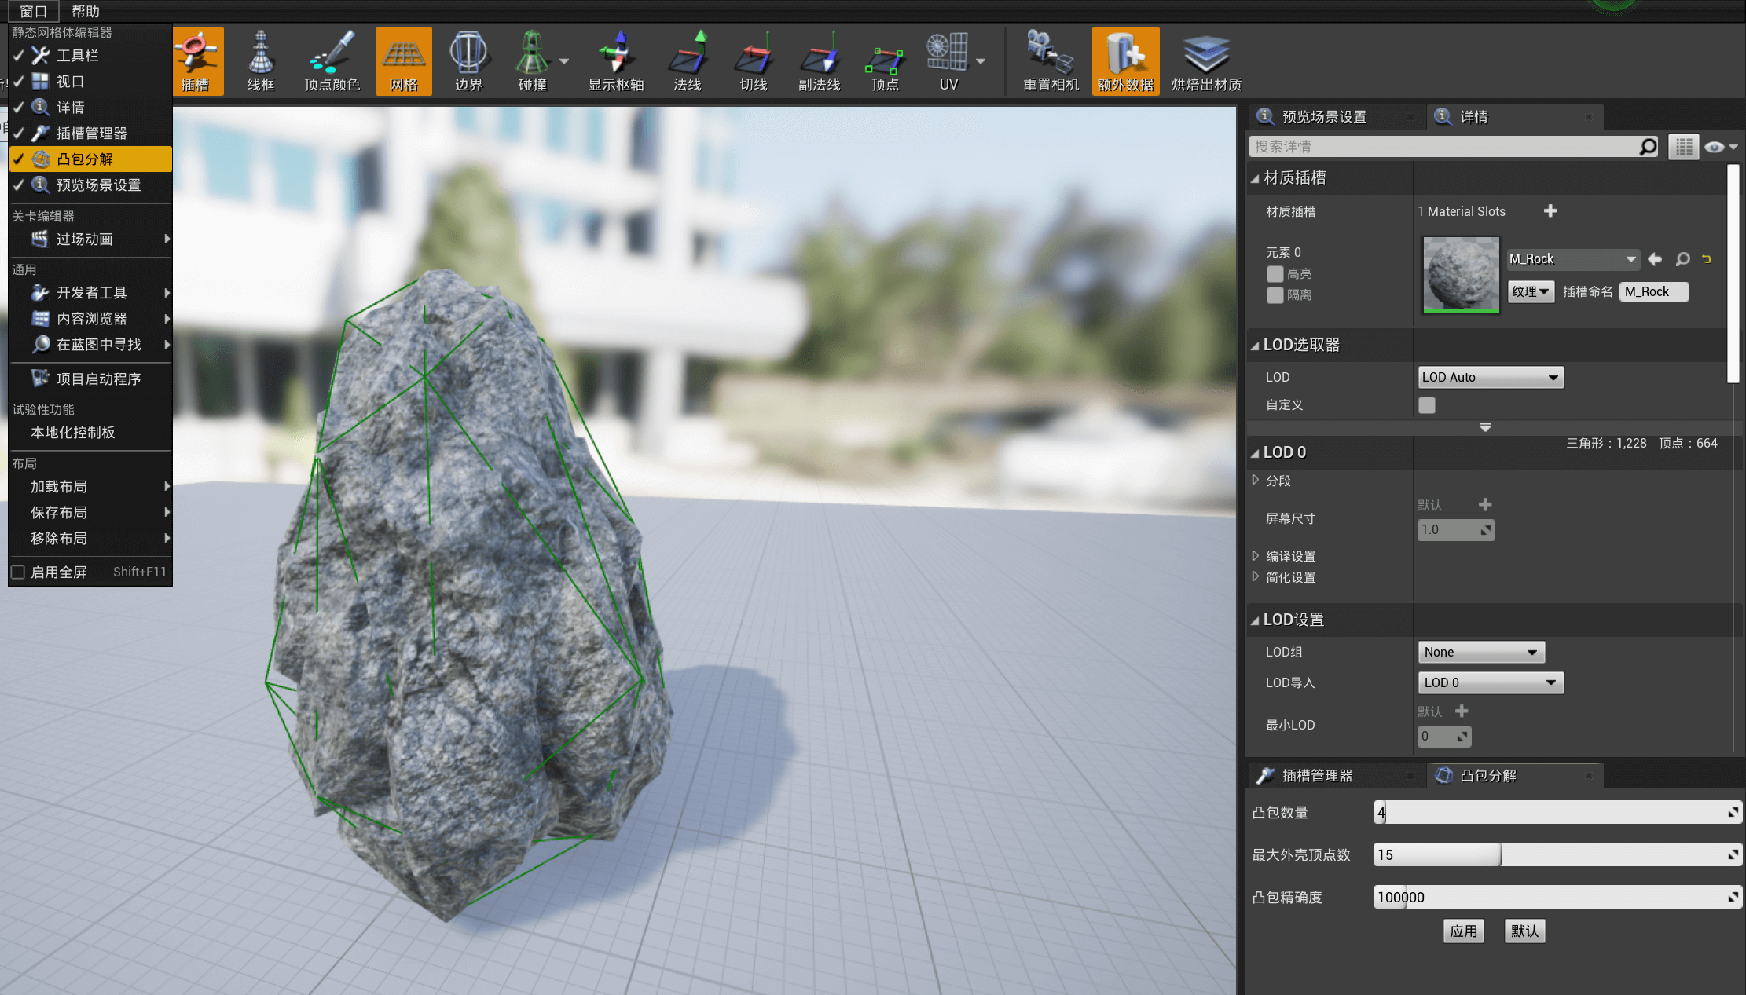Toggle 工具栏 toolbar item in window menu
This screenshot has width=1746, height=995.
(x=90, y=55)
